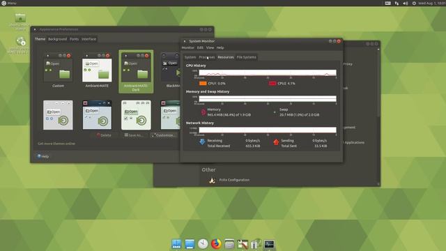Click the CPU History graph

[x=268, y=73]
